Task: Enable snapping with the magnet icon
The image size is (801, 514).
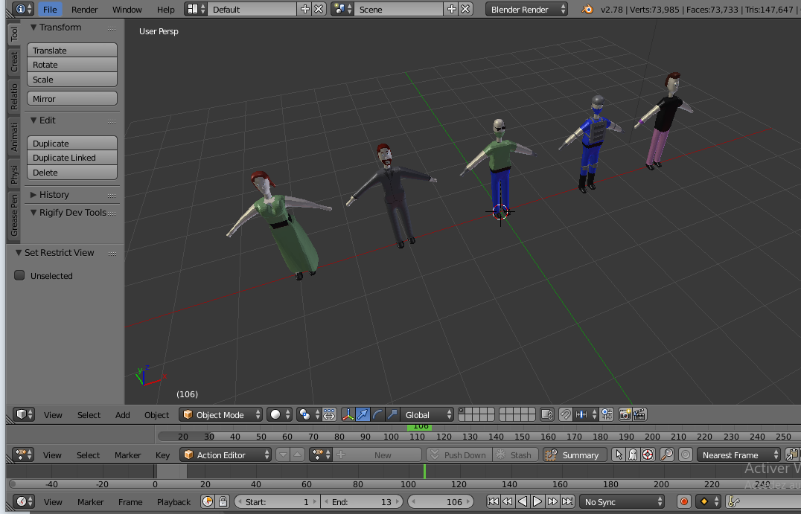Action: pos(567,414)
